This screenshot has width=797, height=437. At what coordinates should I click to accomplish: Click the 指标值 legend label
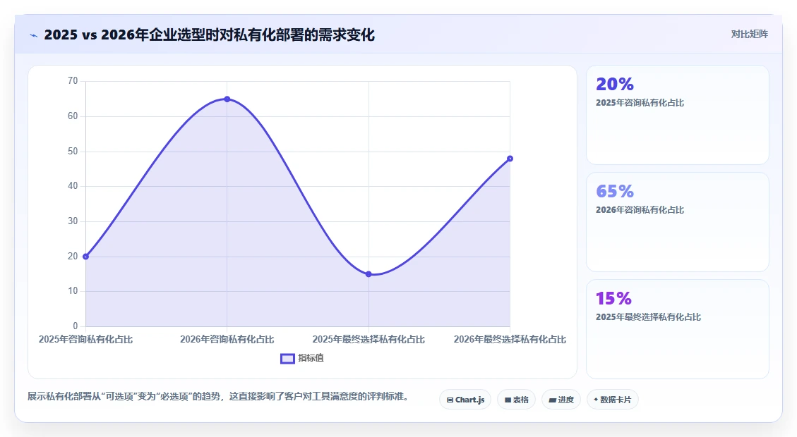click(311, 358)
